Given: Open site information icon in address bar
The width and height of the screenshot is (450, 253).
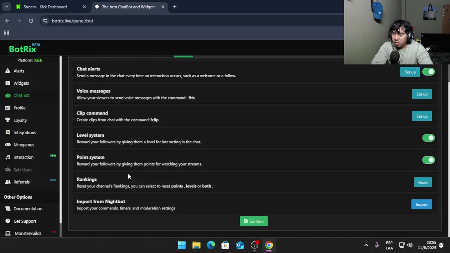Looking at the screenshot, I should (x=45, y=21).
